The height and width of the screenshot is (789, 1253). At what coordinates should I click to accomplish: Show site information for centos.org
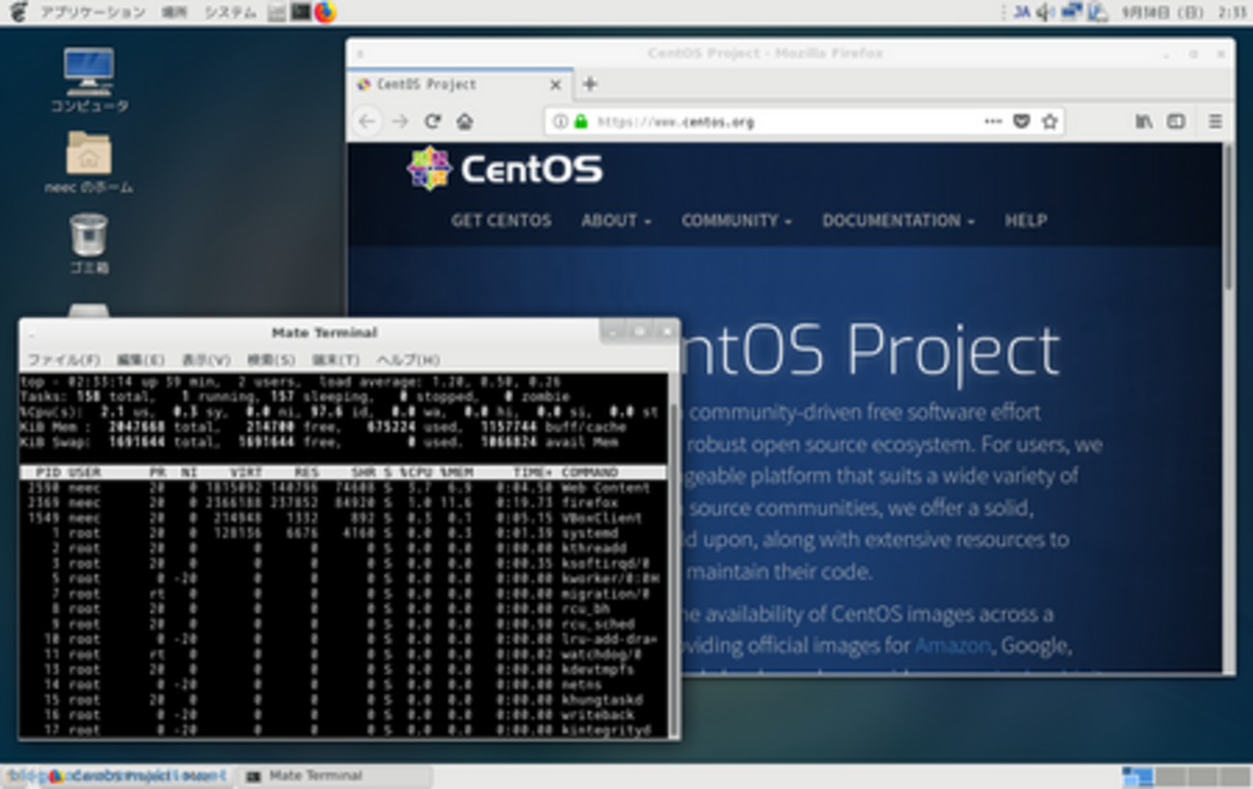(x=560, y=122)
